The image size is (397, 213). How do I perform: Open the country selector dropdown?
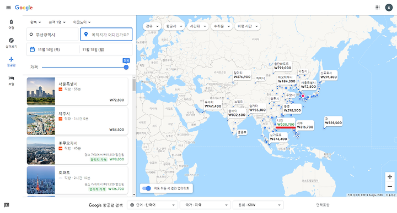click(205, 205)
